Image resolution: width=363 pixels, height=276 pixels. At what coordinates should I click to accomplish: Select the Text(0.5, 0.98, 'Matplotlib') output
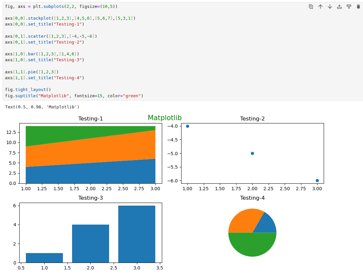43,106
